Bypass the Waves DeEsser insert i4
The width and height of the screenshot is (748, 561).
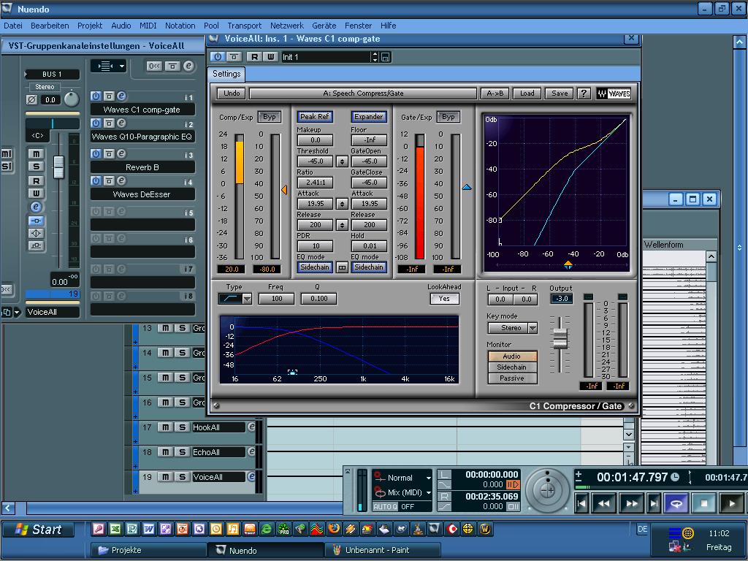(x=109, y=181)
